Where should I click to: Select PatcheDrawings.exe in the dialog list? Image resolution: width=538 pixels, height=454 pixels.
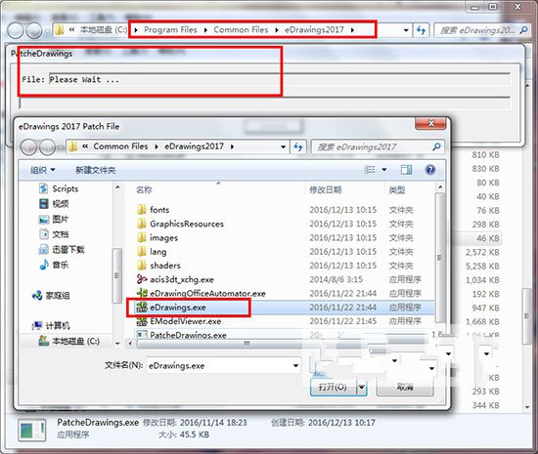[x=182, y=335]
